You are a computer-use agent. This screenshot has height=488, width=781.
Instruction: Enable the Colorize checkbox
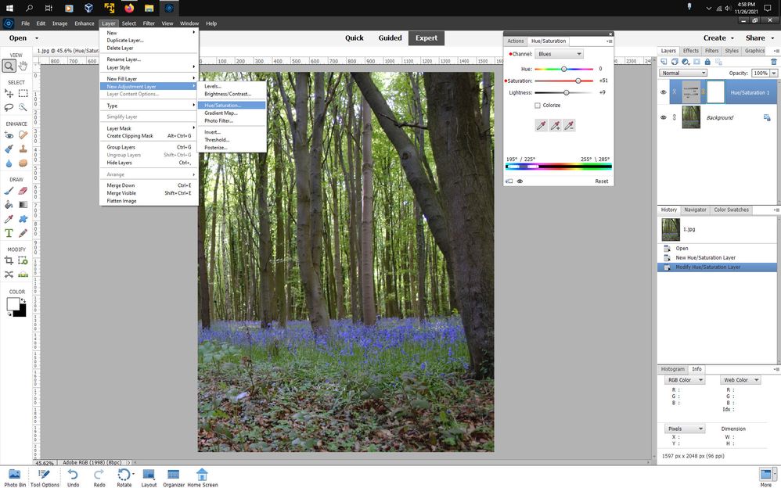[x=538, y=105]
